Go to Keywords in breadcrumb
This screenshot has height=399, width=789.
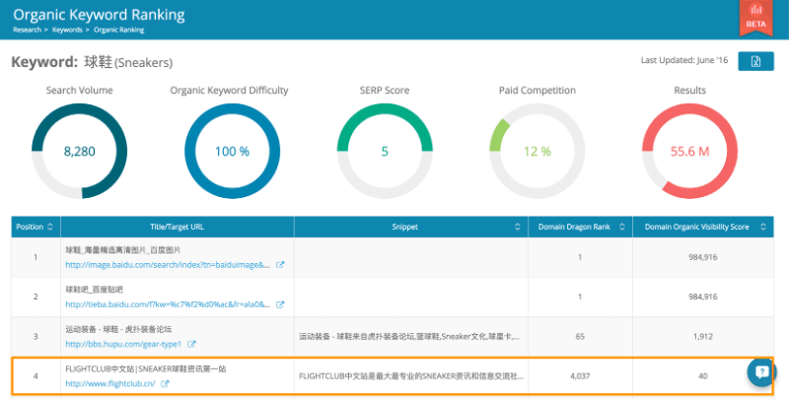[x=67, y=30]
